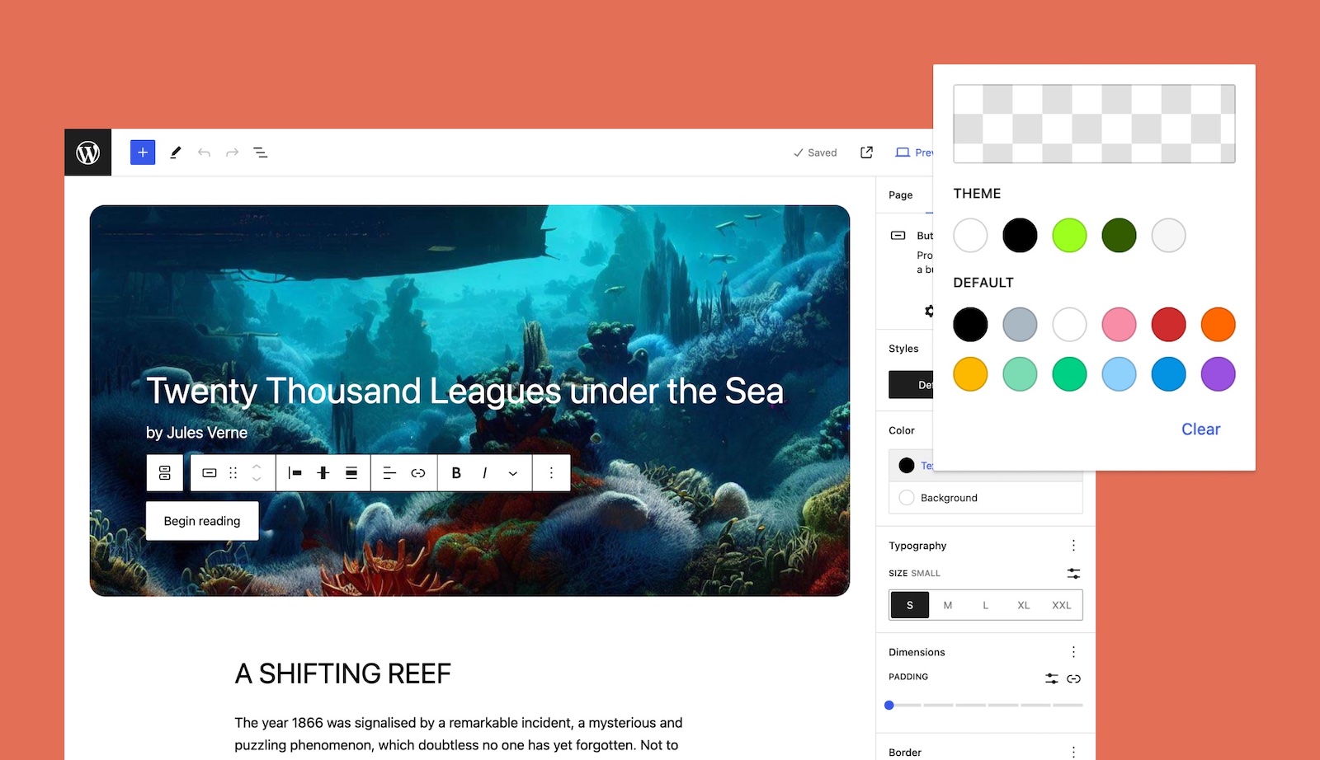Pick the default vivid red swatch
The image size is (1320, 760).
(x=1168, y=325)
